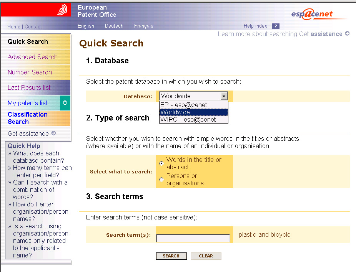Switch language to Deutsch
Viewport: 356px width, 272px height.
114,26
